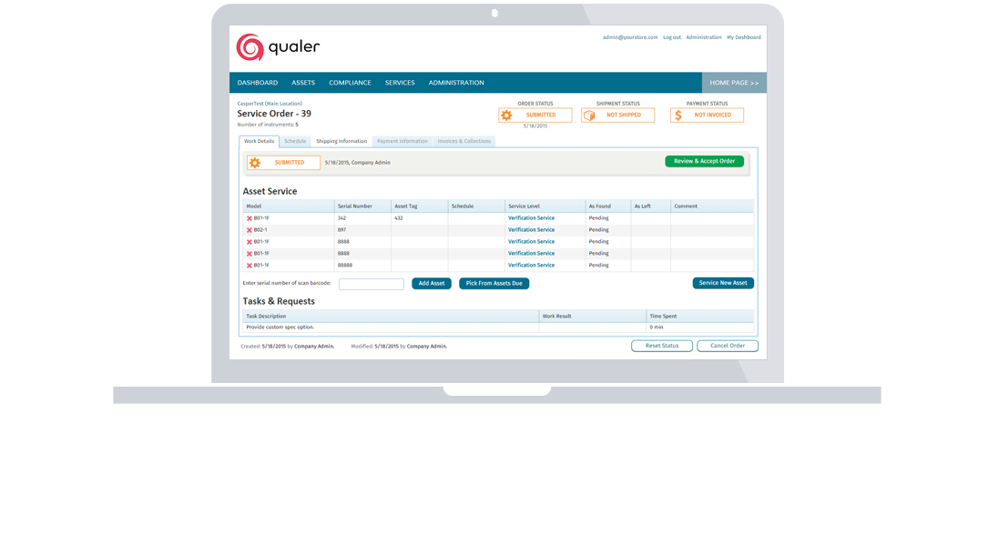
Task: Click the Service New Asset button
Action: click(723, 283)
